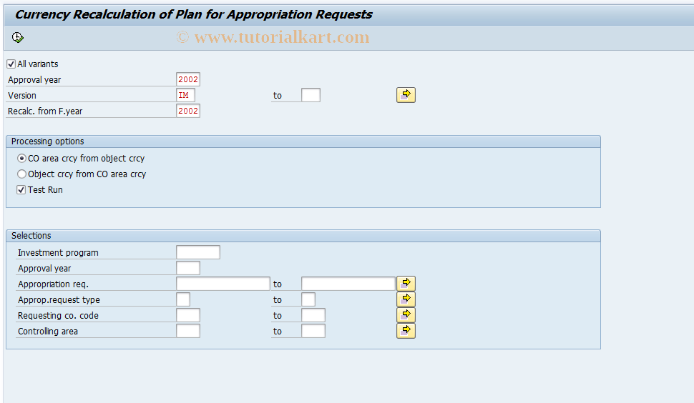Click the 'Requesting co. code' label
694x403 pixels.
(x=58, y=316)
